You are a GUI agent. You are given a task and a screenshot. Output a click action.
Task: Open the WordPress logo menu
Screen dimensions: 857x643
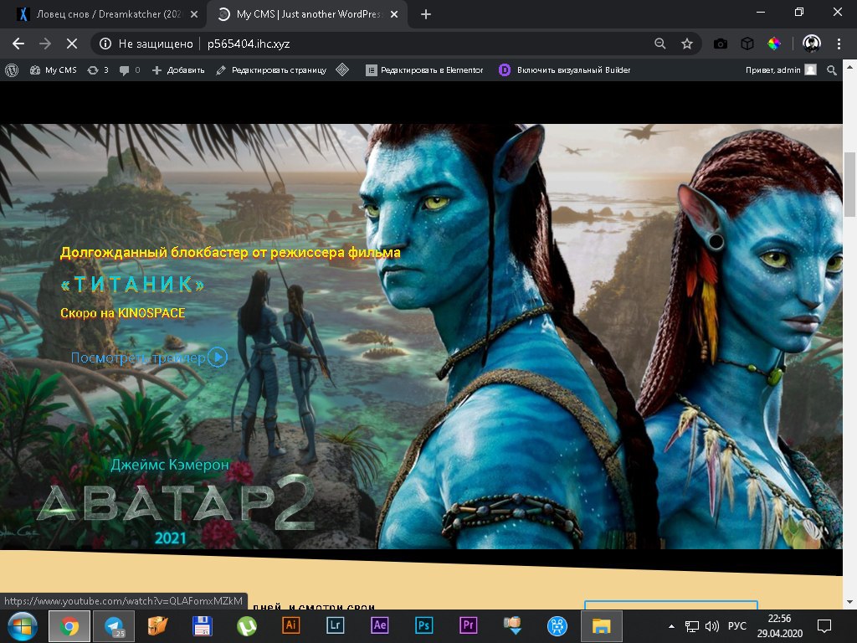(x=12, y=70)
